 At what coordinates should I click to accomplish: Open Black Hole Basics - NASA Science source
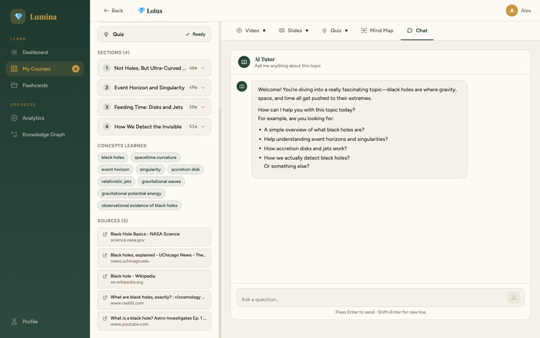154,237
